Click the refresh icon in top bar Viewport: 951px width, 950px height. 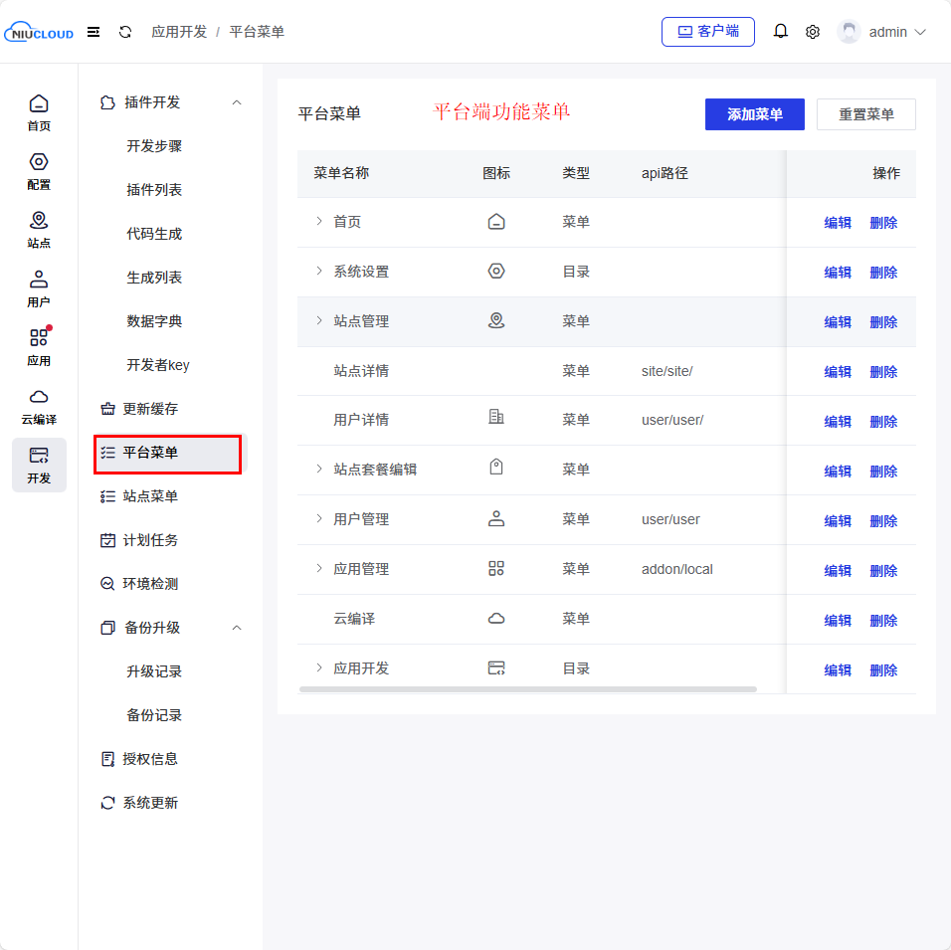click(125, 32)
